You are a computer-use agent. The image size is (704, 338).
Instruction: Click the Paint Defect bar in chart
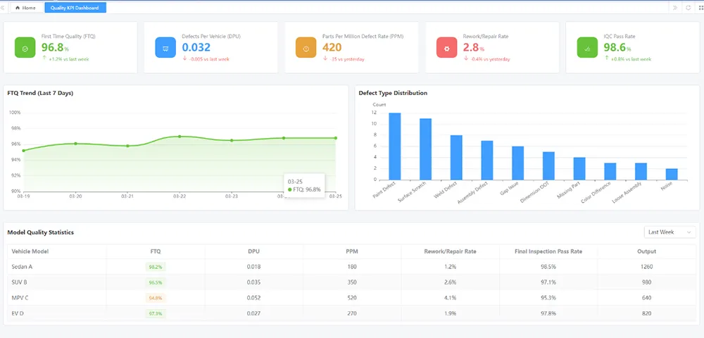tap(395, 146)
